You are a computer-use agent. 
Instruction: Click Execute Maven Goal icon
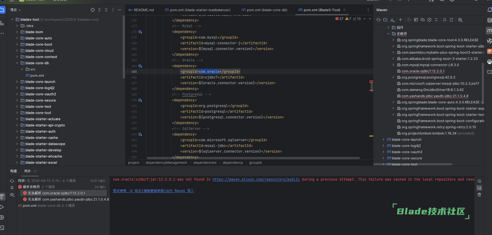coord(416,20)
